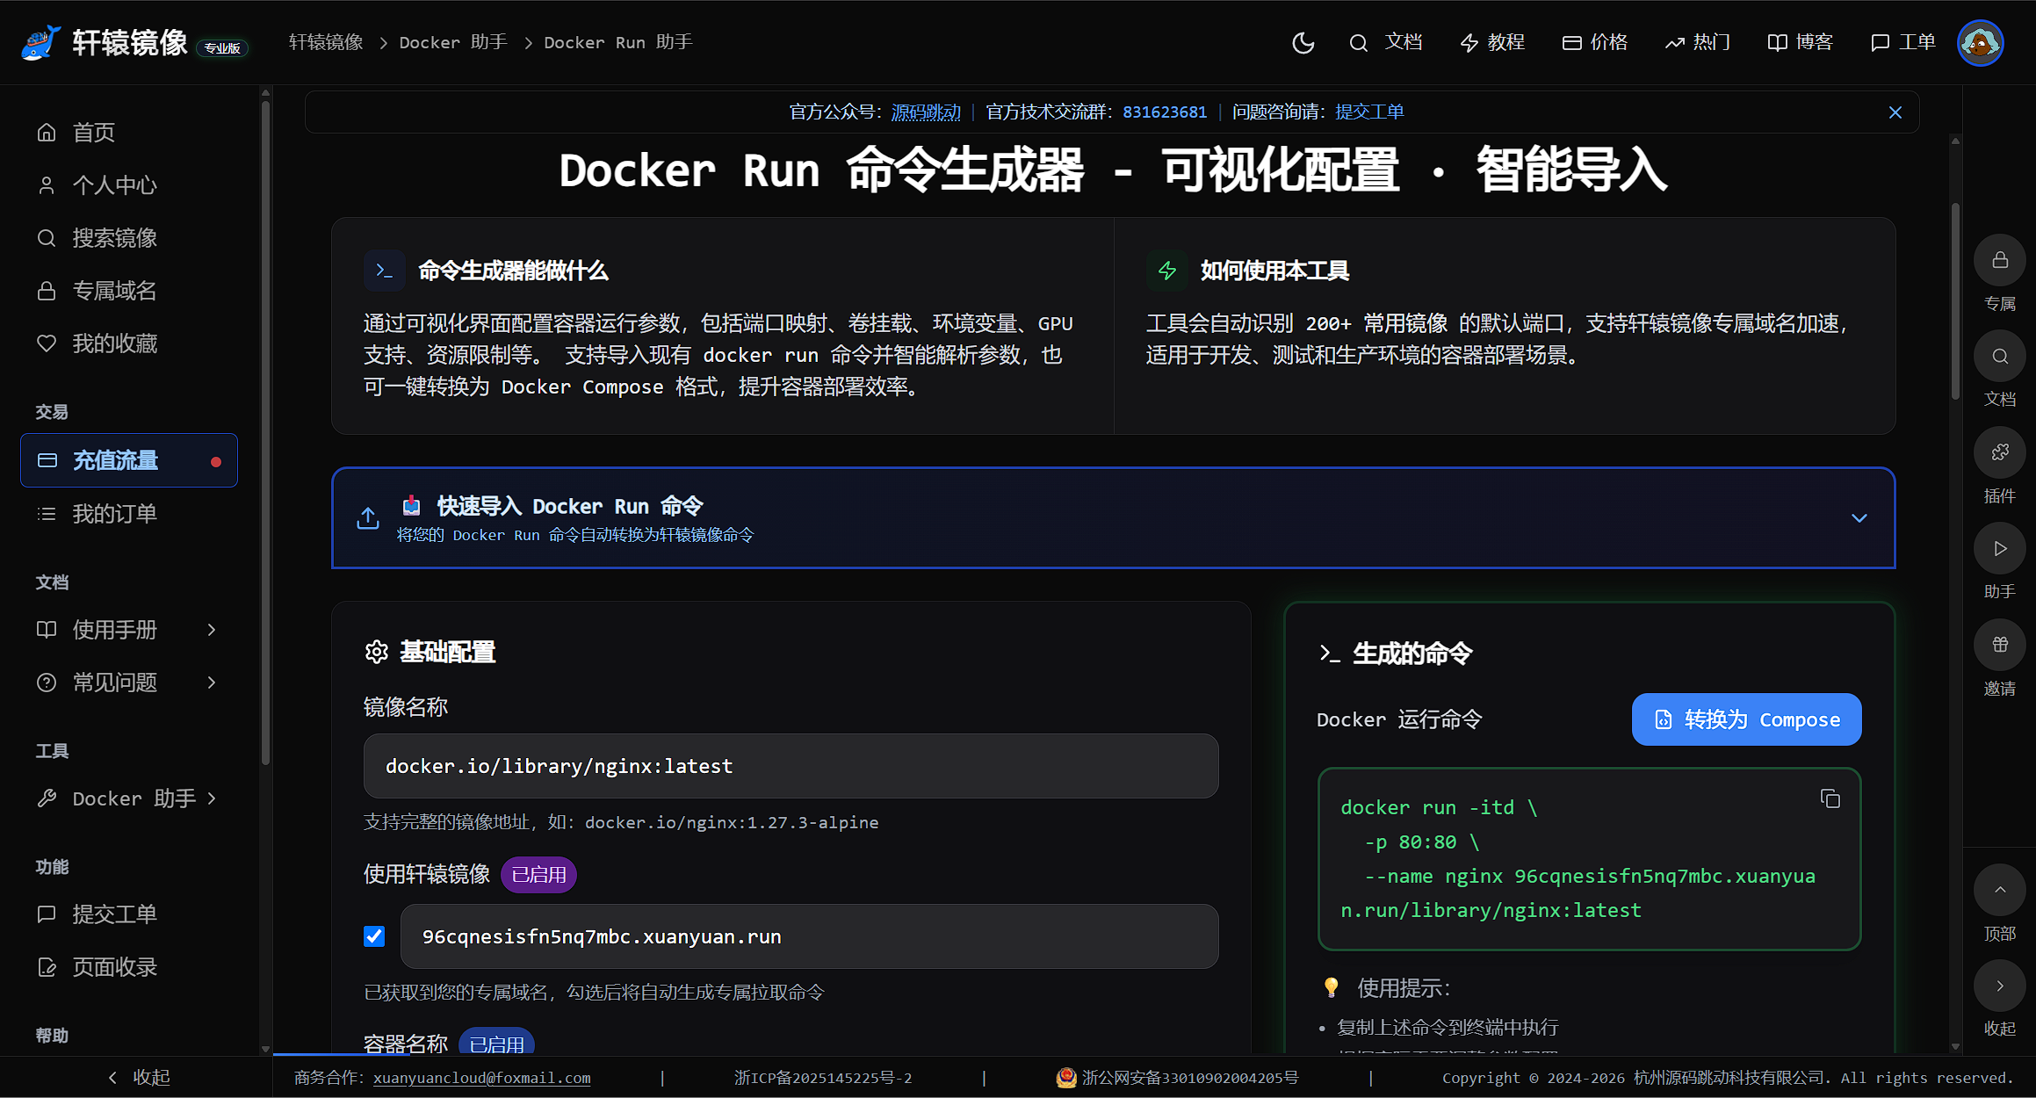Click the 专属 lock icon in right rail
Screen dimensions: 2036x1098
[x=2000, y=260]
